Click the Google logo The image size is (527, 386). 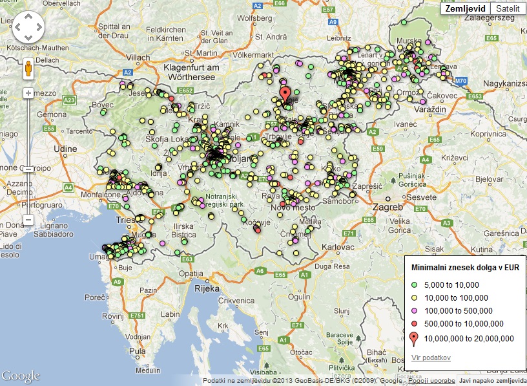click(21, 376)
